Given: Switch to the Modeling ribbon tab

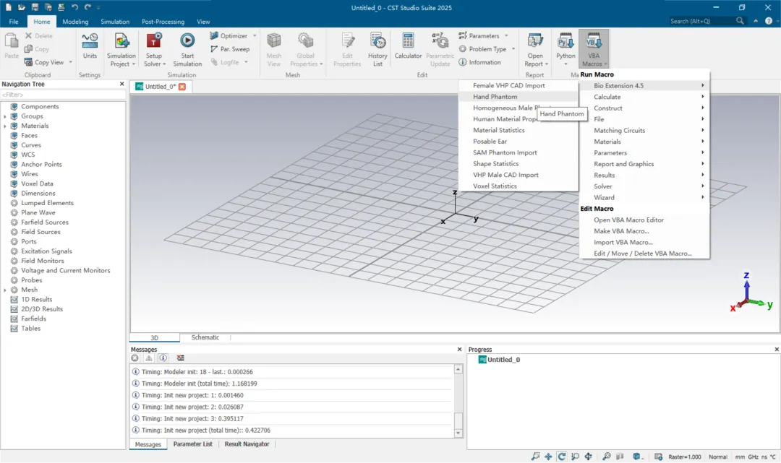Looking at the screenshot, I should click(x=75, y=22).
